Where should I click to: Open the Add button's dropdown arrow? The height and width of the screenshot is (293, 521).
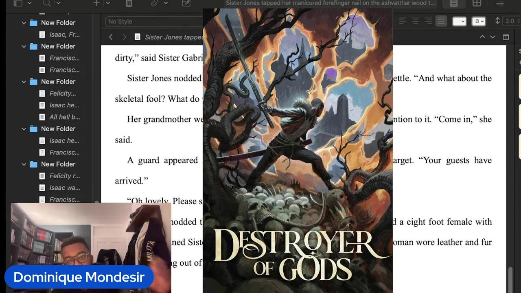[x=108, y=3]
